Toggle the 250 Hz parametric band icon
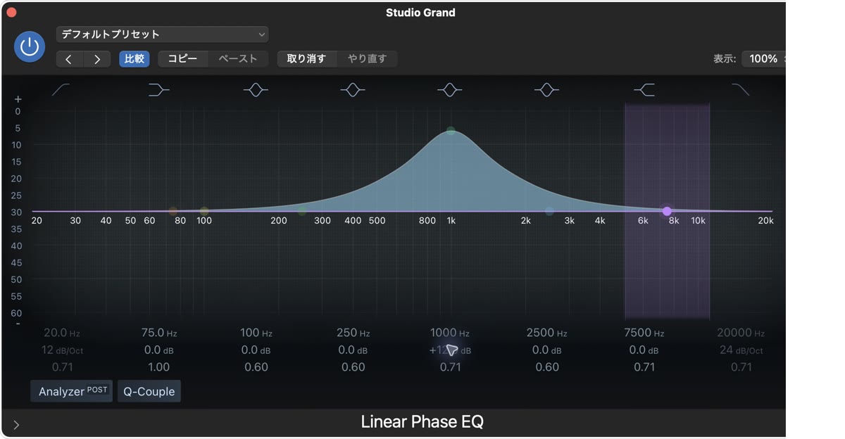Screen dimensions: 845x439 (x=353, y=89)
